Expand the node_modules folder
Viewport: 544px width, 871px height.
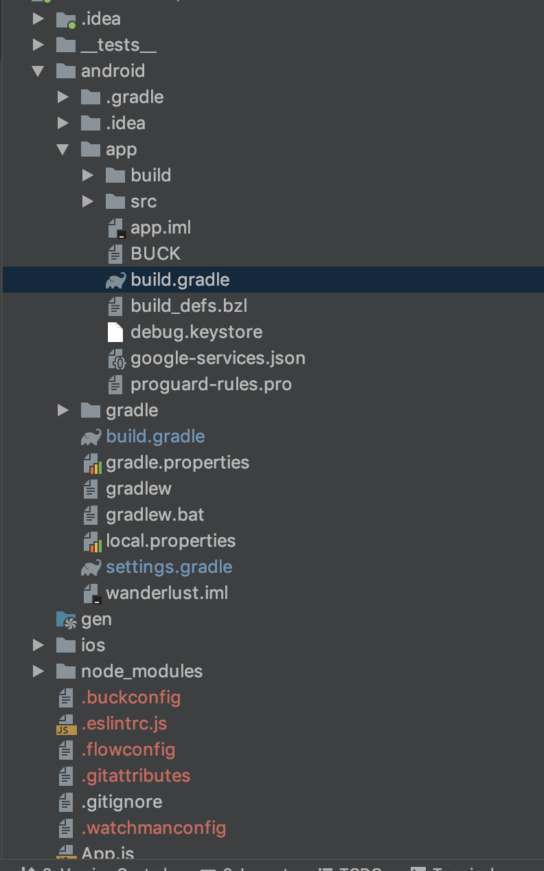(38, 671)
